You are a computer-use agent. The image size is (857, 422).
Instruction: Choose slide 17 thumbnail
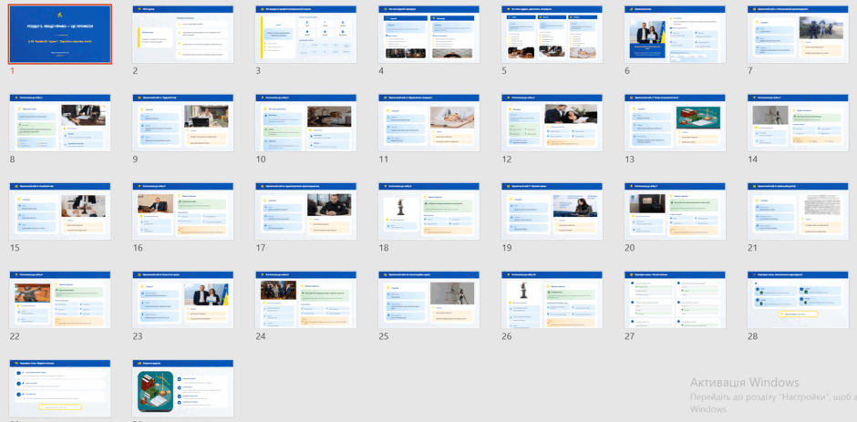(x=306, y=211)
